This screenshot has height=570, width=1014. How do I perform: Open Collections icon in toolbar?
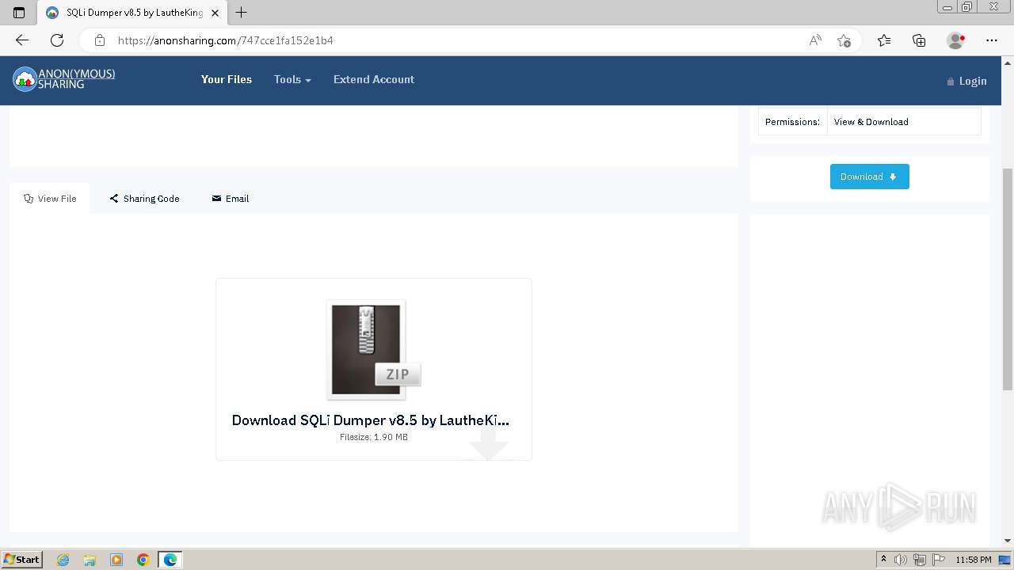pos(919,40)
